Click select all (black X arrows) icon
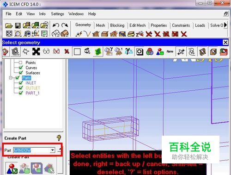The image size is (231, 175). pos(36,51)
